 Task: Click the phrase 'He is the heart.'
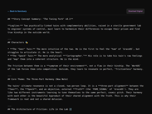tap(53, 52)
